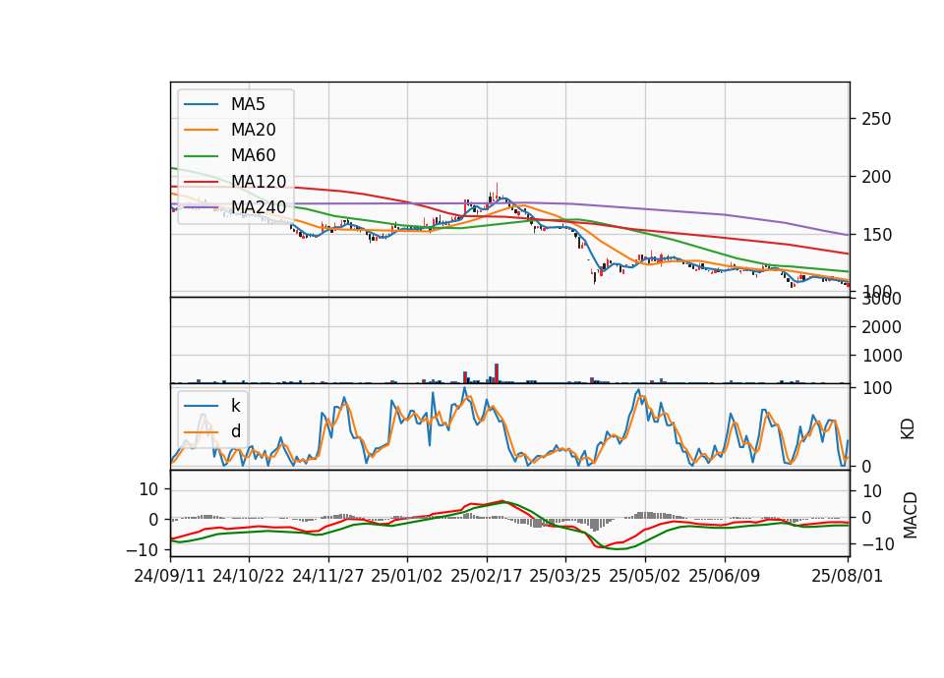Click the 25/02/17 date axis label
This screenshot has height=678, width=944.
click(x=487, y=577)
